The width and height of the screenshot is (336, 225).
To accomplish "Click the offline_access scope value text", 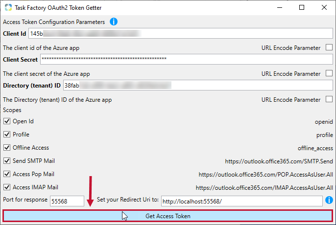I will [x=315, y=148].
